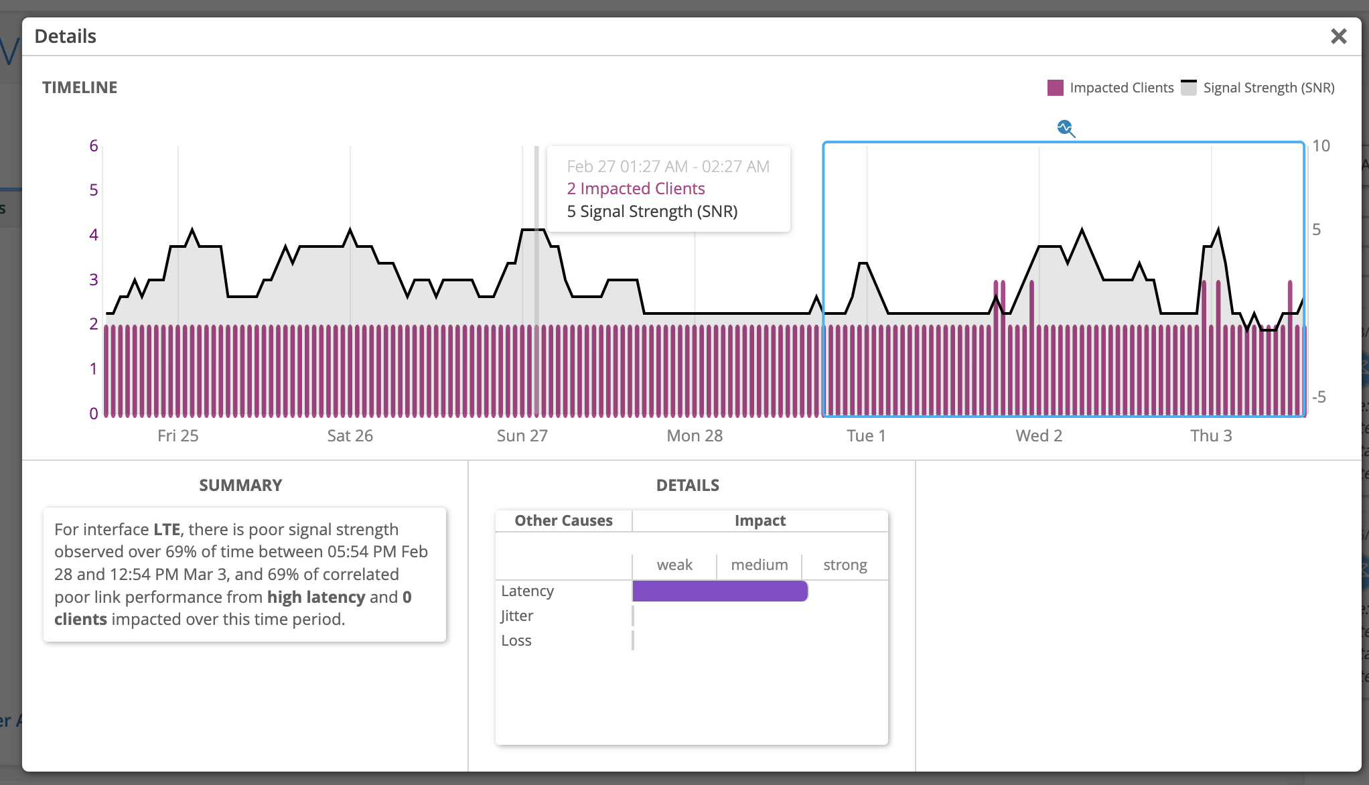This screenshot has height=785, width=1369.
Task: Select the Jitter row in Details
Action: tap(517, 616)
